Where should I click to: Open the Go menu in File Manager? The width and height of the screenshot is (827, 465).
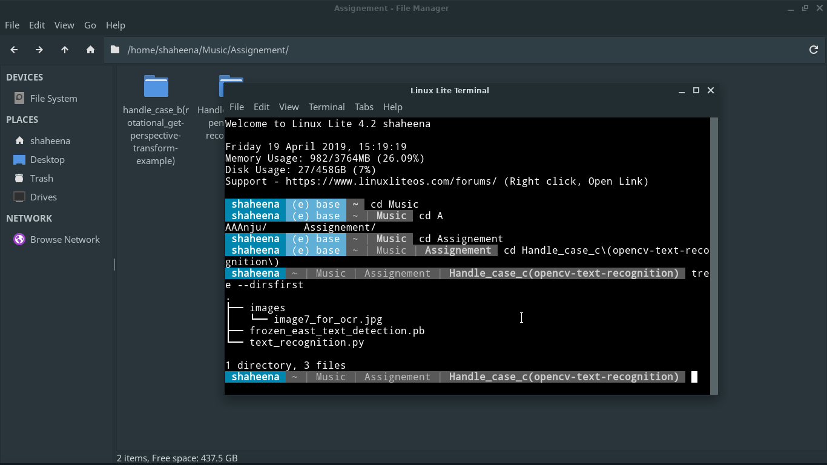pos(90,25)
